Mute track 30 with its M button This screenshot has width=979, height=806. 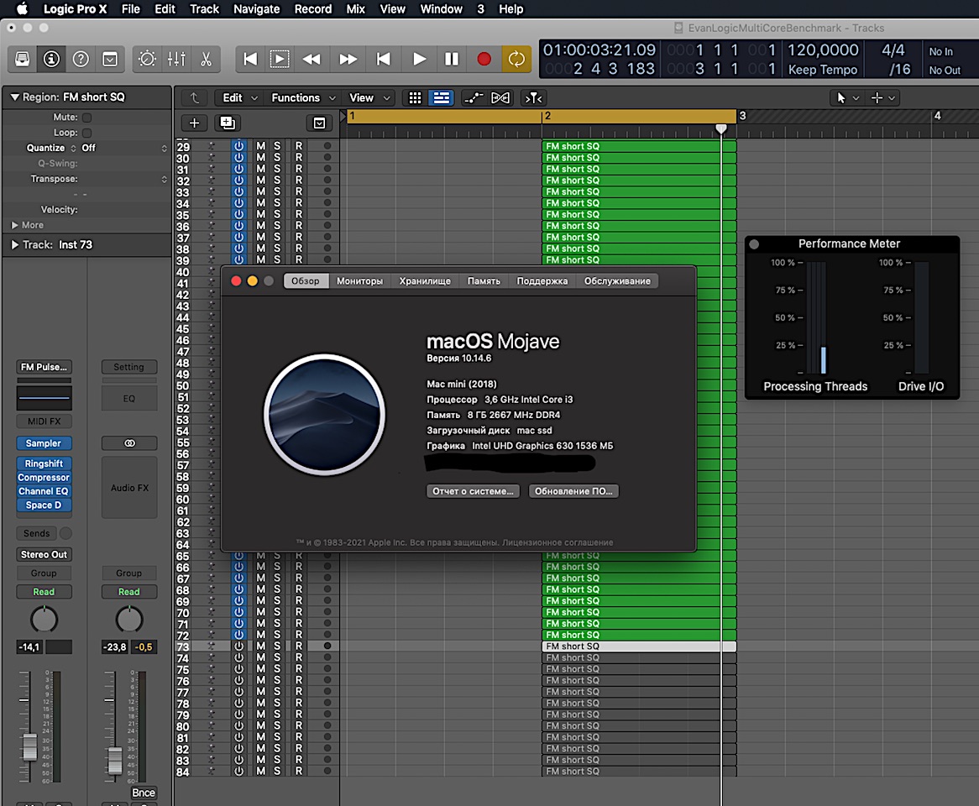coord(260,158)
